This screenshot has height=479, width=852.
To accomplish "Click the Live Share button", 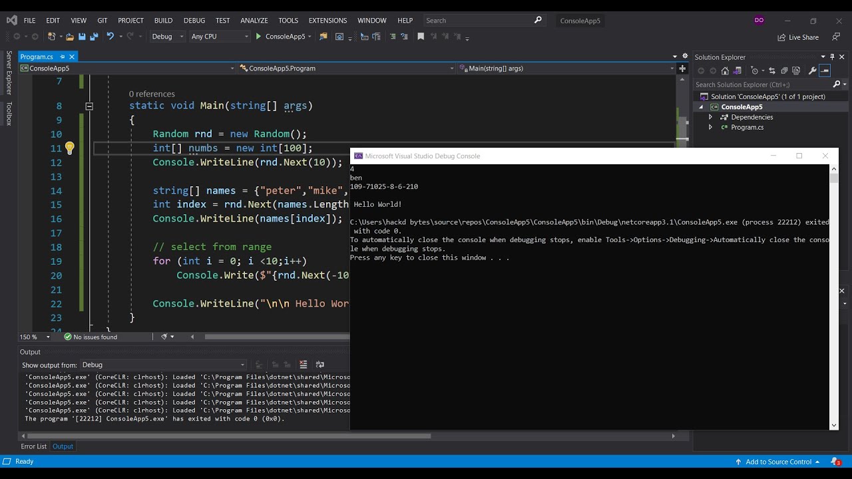I will (x=798, y=37).
